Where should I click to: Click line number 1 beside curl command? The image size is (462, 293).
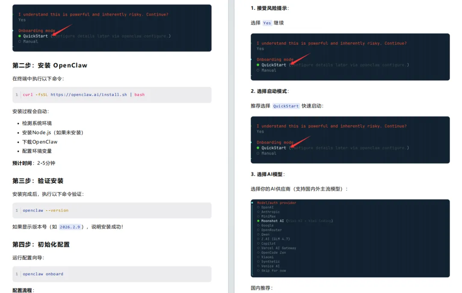(x=17, y=95)
